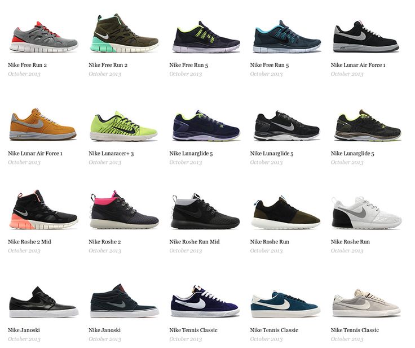Select the pink-collar Nike Roshe 2 shoe
This screenshot has height=348, width=415.
pyautogui.click(x=125, y=210)
